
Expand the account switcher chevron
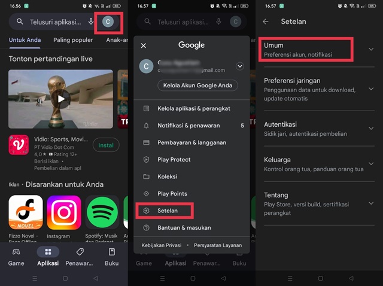240,66
